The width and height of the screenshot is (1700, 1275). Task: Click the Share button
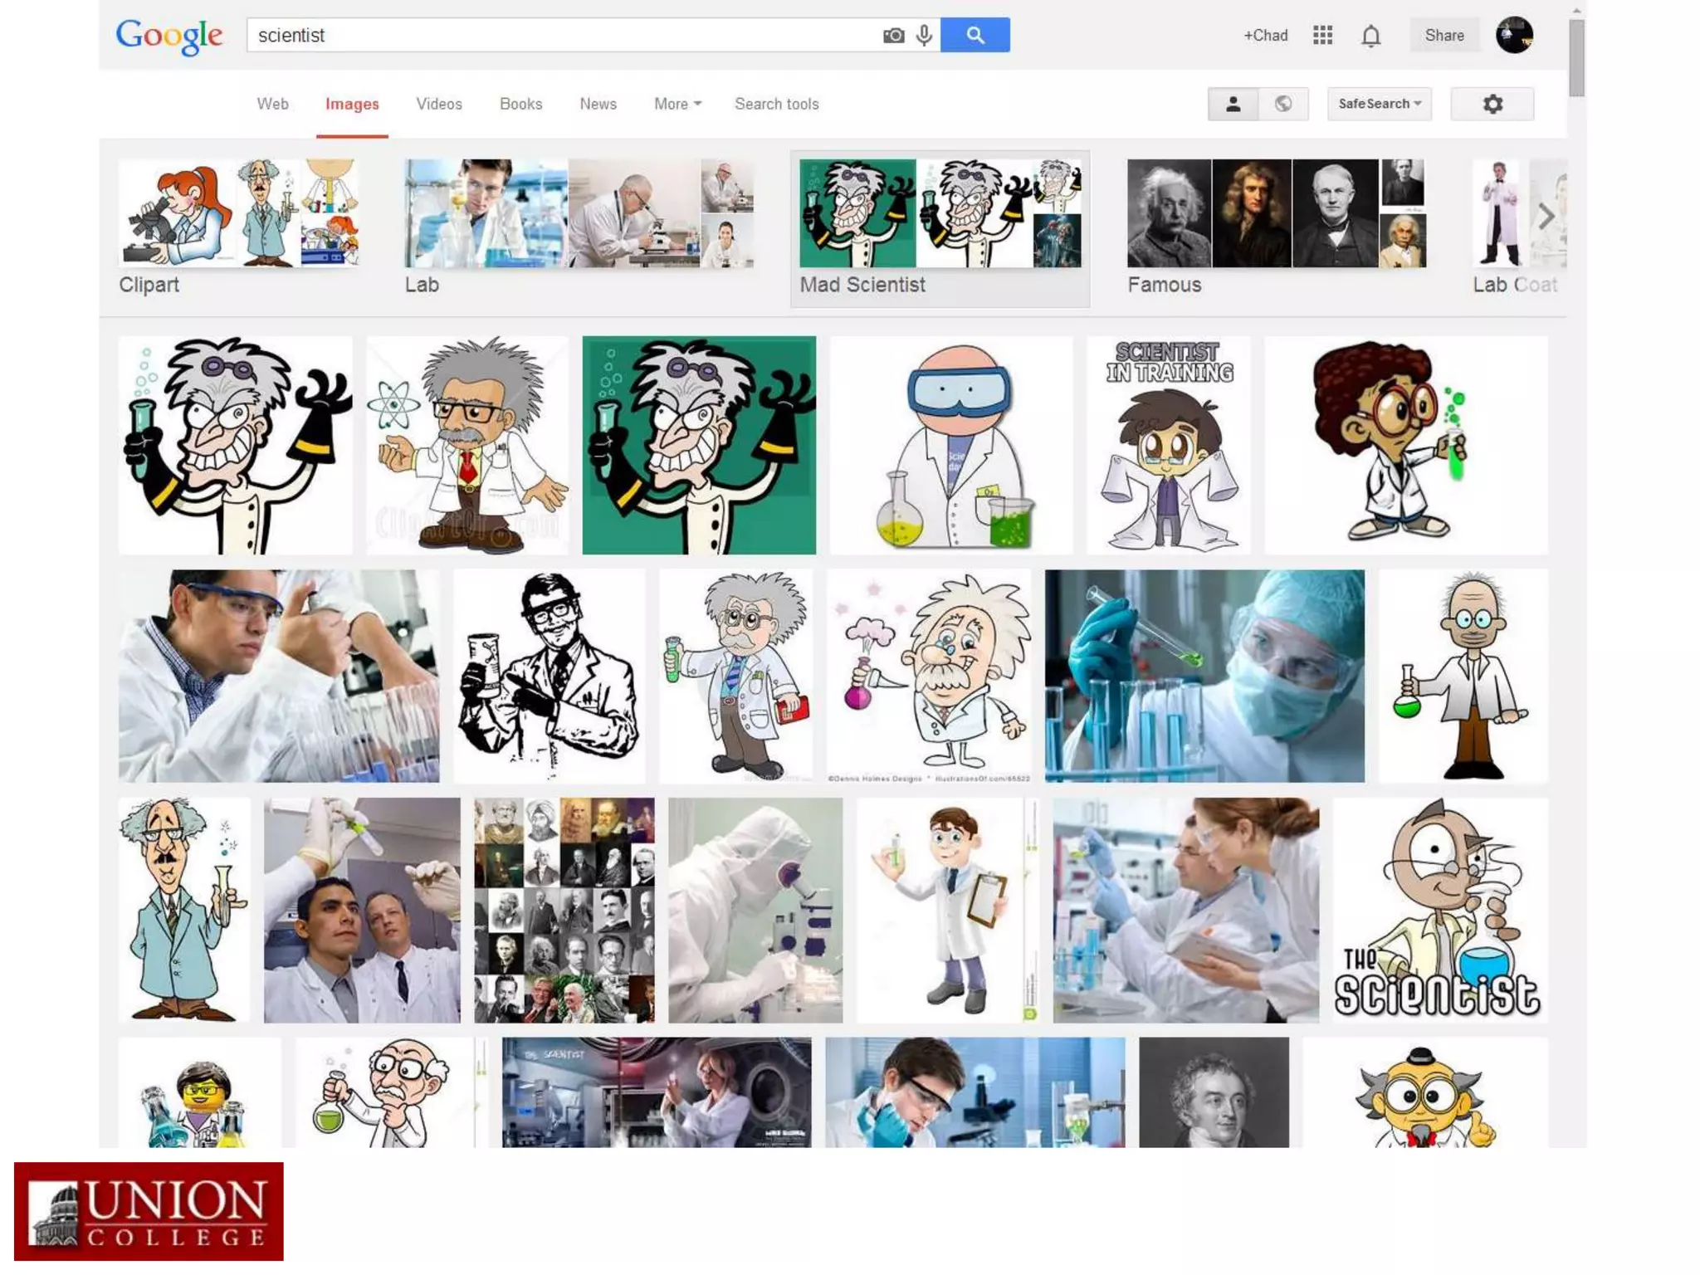[1444, 36]
